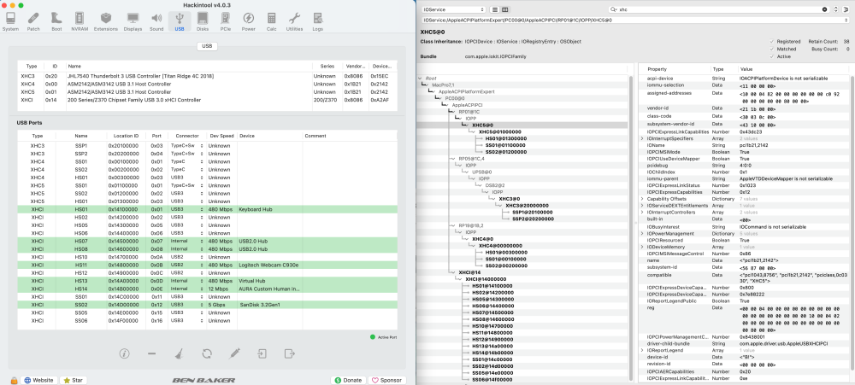Viewport: 855px width, 385px height.
Task: Click the orange lock icon
Action: click(x=14, y=380)
